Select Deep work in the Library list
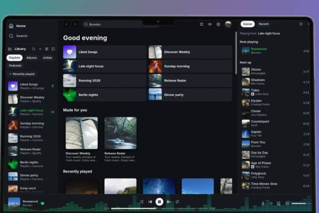This screenshot has width=319, height=213. (31, 189)
